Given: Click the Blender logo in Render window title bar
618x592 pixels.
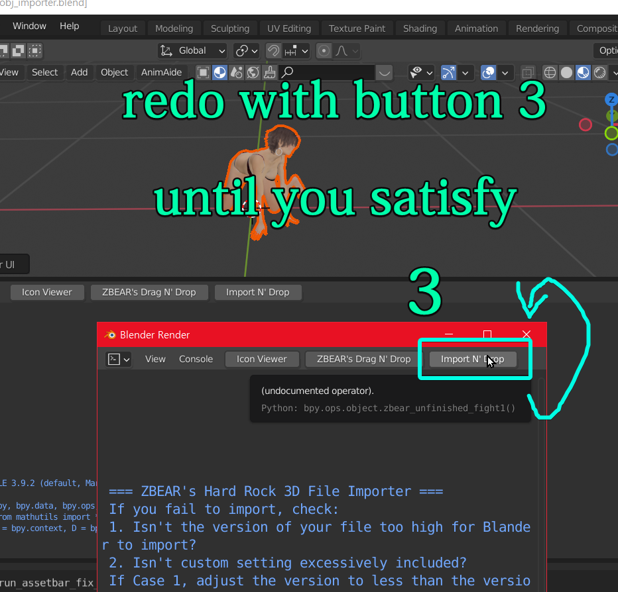Looking at the screenshot, I should click(110, 334).
